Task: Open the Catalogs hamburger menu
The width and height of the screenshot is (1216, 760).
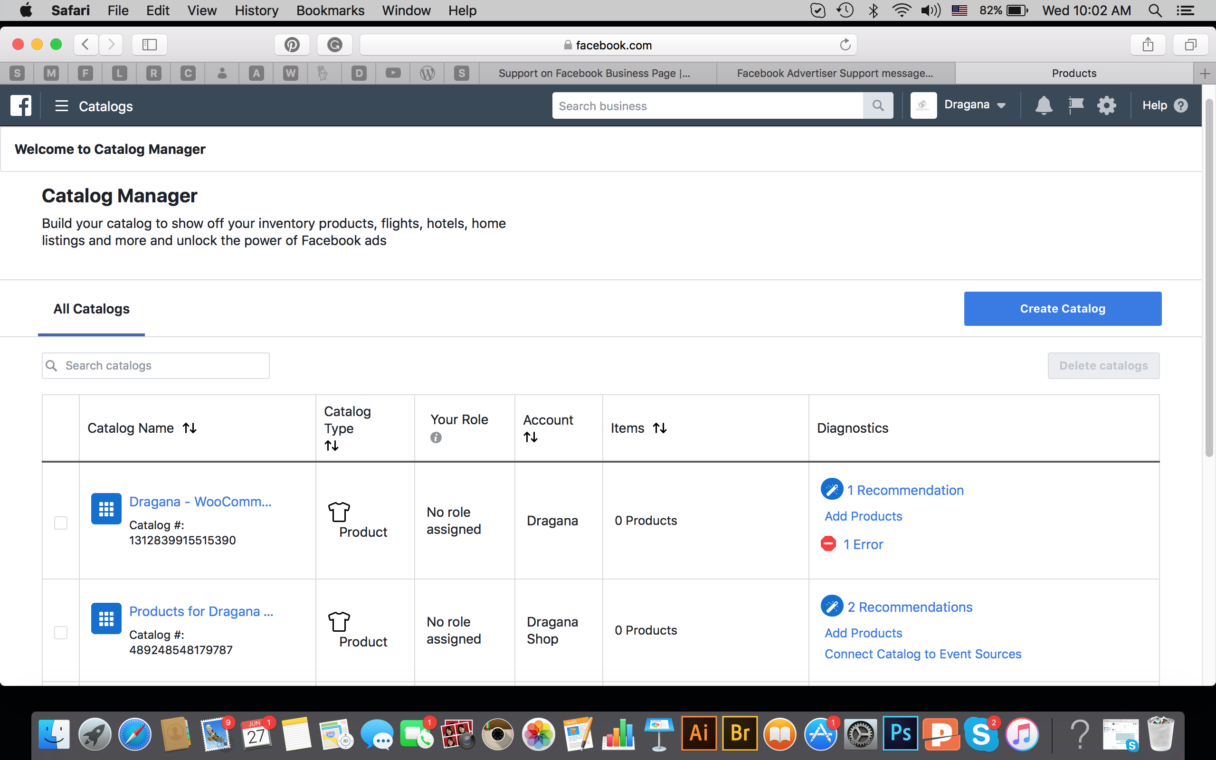Action: (x=62, y=106)
